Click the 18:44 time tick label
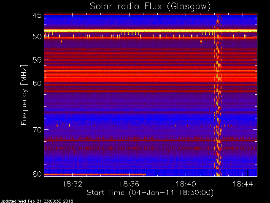Image resolution: width=270 pixels, height=203 pixels. coord(243,184)
